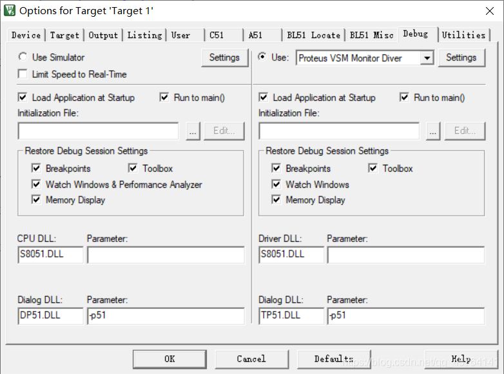Click the Driver DLL Parameter field
The width and height of the screenshot is (504, 374).
(x=406, y=254)
